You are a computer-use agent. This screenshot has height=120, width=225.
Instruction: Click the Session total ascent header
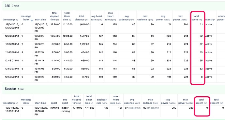(201, 101)
